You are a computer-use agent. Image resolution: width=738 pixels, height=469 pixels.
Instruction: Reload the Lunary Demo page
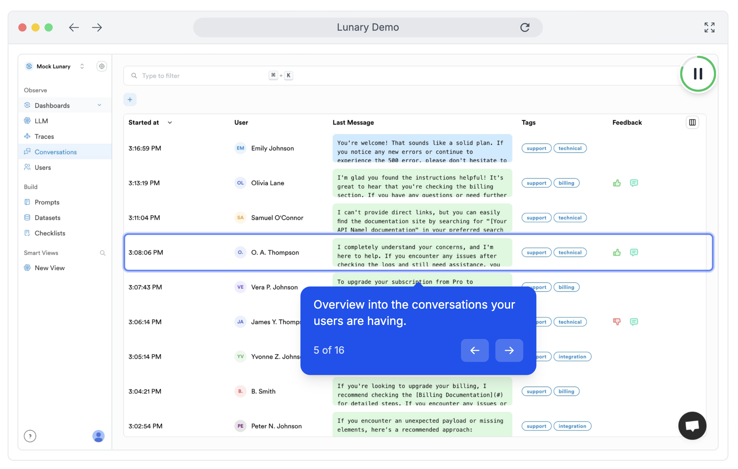[525, 27]
